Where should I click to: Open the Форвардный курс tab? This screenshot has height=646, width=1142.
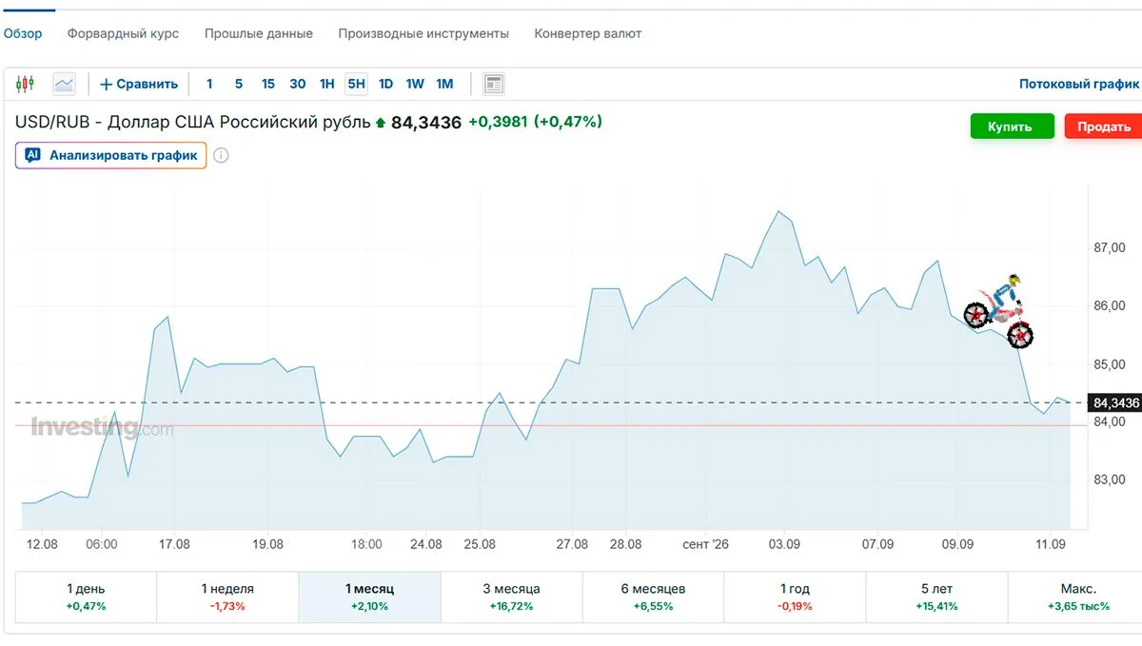click(123, 33)
